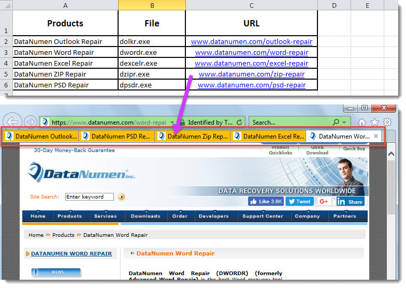Click the site favicon in address bar

click(x=46, y=122)
